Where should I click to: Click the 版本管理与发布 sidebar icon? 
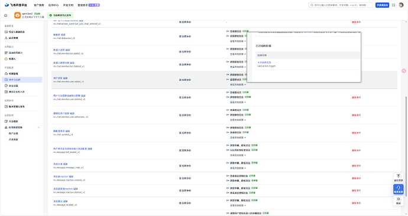click(x=7, y=106)
